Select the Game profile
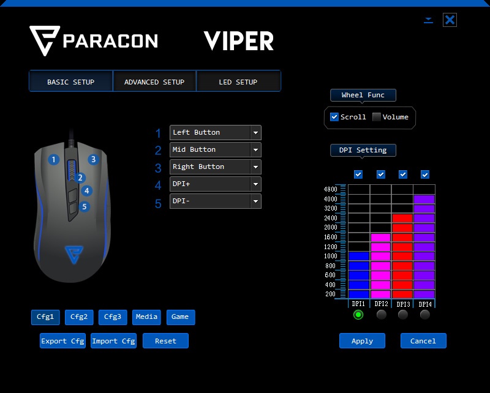 [181, 317]
